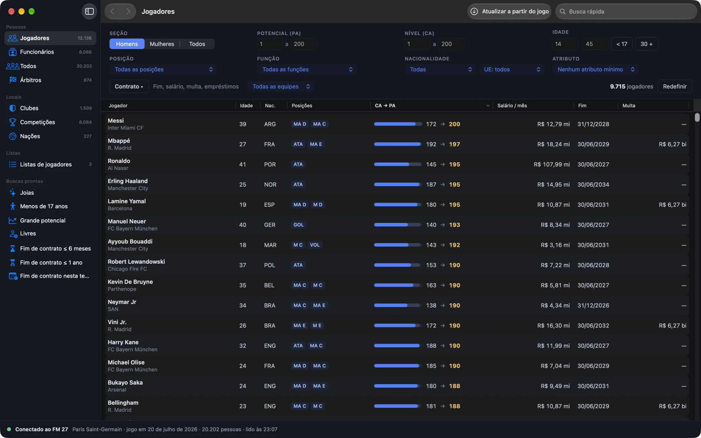The image size is (701, 438).
Task: Open the UE: todos dropdown
Action: tap(512, 69)
